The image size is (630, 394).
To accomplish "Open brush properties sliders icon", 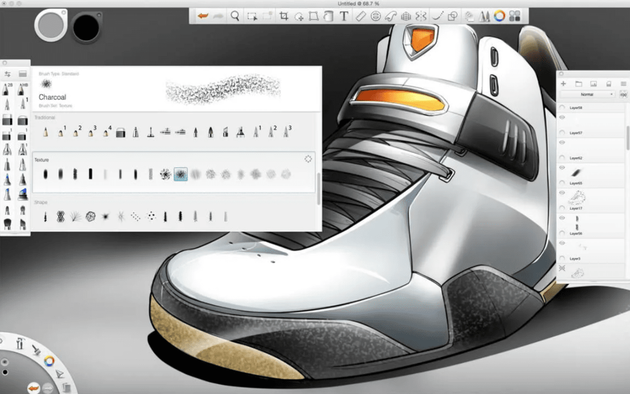I will (x=8, y=74).
